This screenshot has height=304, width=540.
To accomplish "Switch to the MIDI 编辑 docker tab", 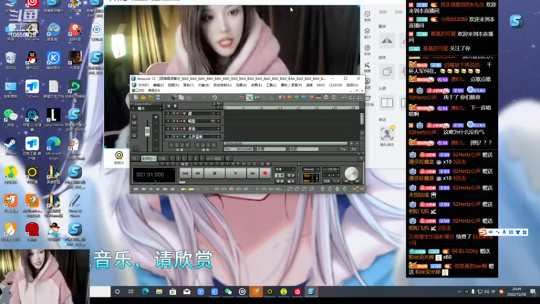I will coord(213,159).
